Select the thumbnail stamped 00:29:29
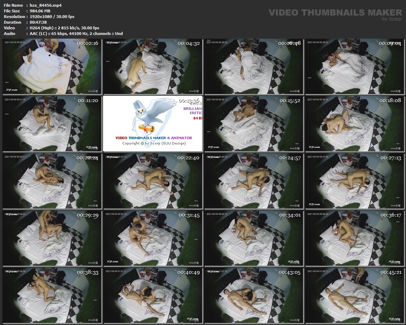406x325 pixels. [52, 238]
